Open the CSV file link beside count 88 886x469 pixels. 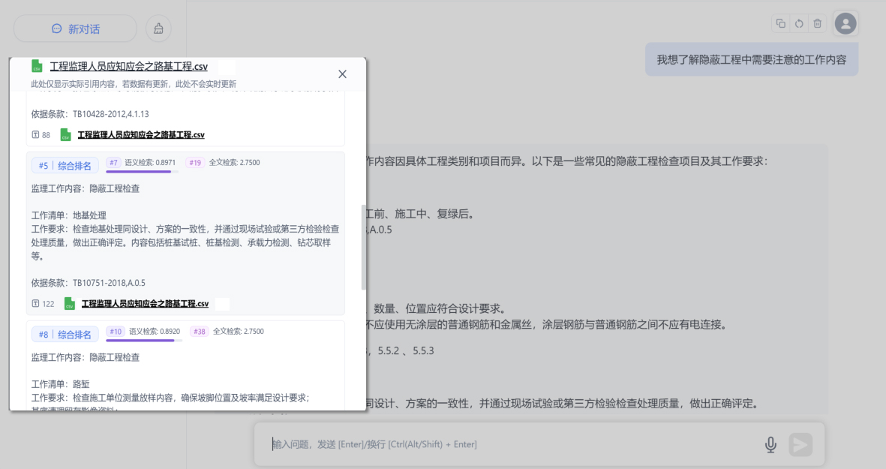(141, 135)
